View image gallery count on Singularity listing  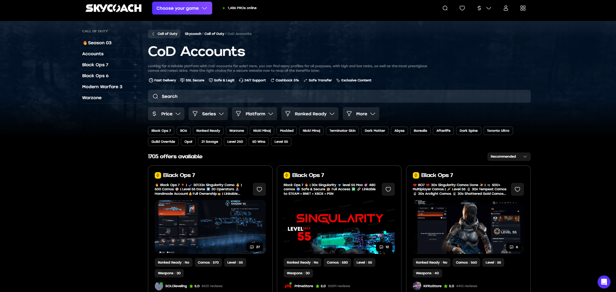384,247
